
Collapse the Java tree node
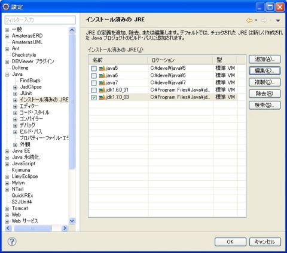coord(7,75)
